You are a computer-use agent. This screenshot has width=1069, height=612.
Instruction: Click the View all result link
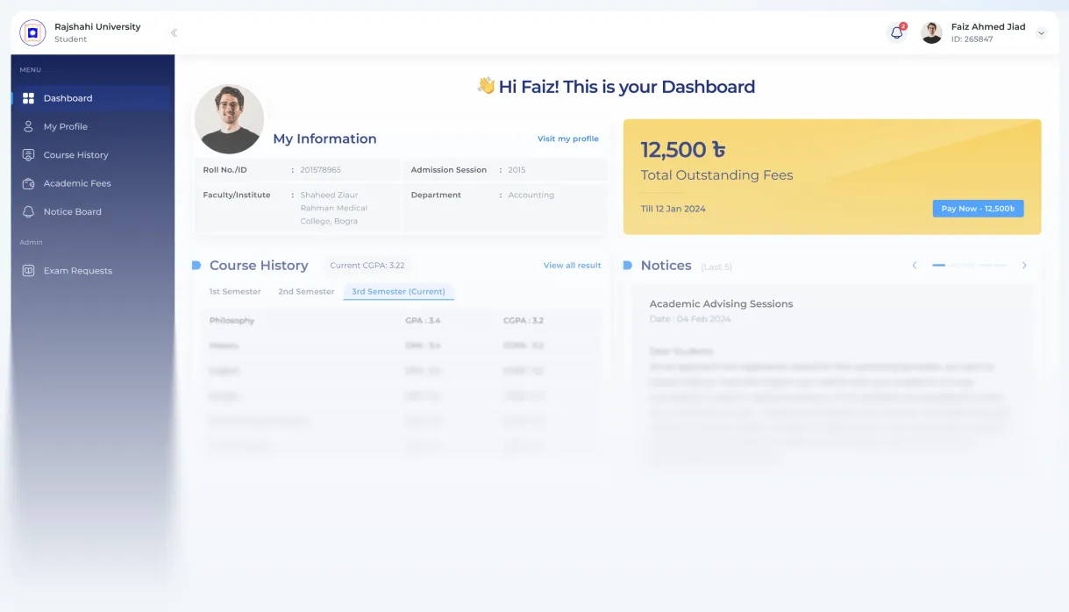(572, 266)
